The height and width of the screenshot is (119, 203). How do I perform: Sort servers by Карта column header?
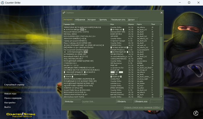tap(143, 24)
